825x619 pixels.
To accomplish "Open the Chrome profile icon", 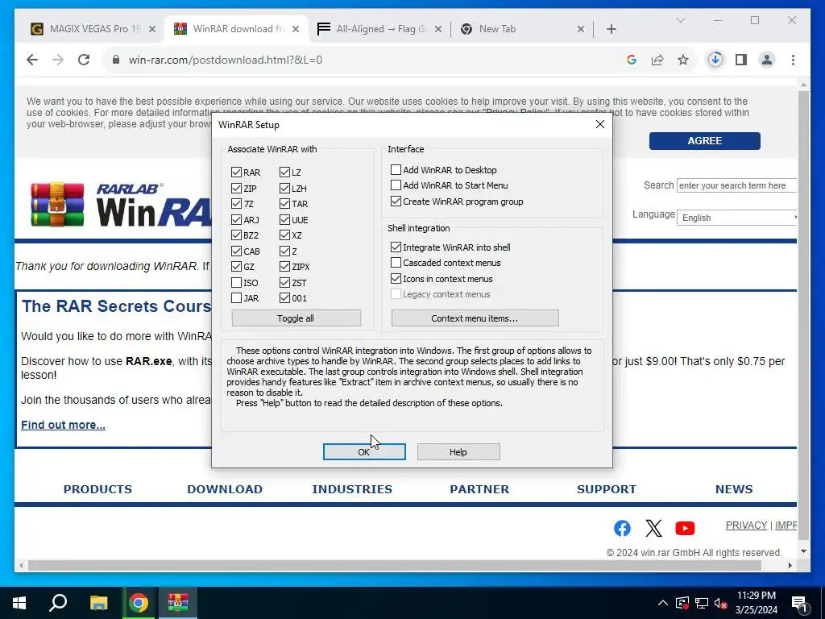I will point(767,60).
